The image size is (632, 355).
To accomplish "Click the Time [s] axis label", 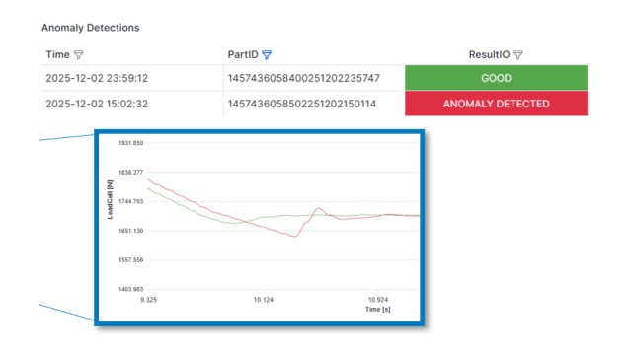I will 377,309.
